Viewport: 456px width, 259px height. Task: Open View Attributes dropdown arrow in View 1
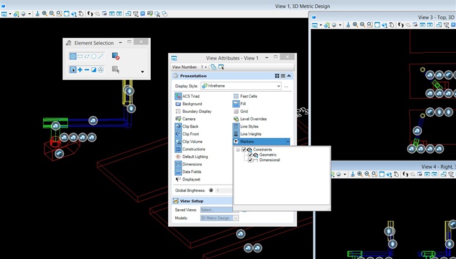(x=10, y=14)
